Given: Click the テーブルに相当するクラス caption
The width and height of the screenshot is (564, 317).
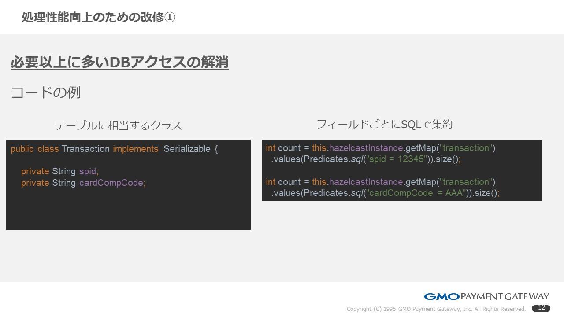Looking at the screenshot, I should (x=119, y=125).
